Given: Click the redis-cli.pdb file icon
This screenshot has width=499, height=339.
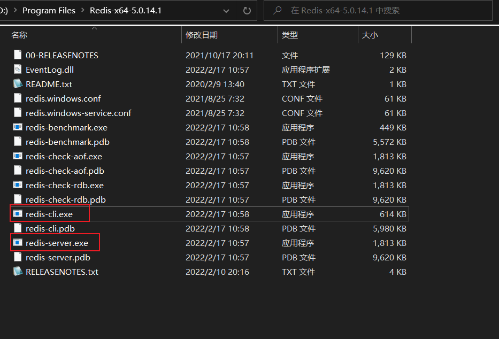Looking at the screenshot, I should pyautogui.click(x=18, y=228).
